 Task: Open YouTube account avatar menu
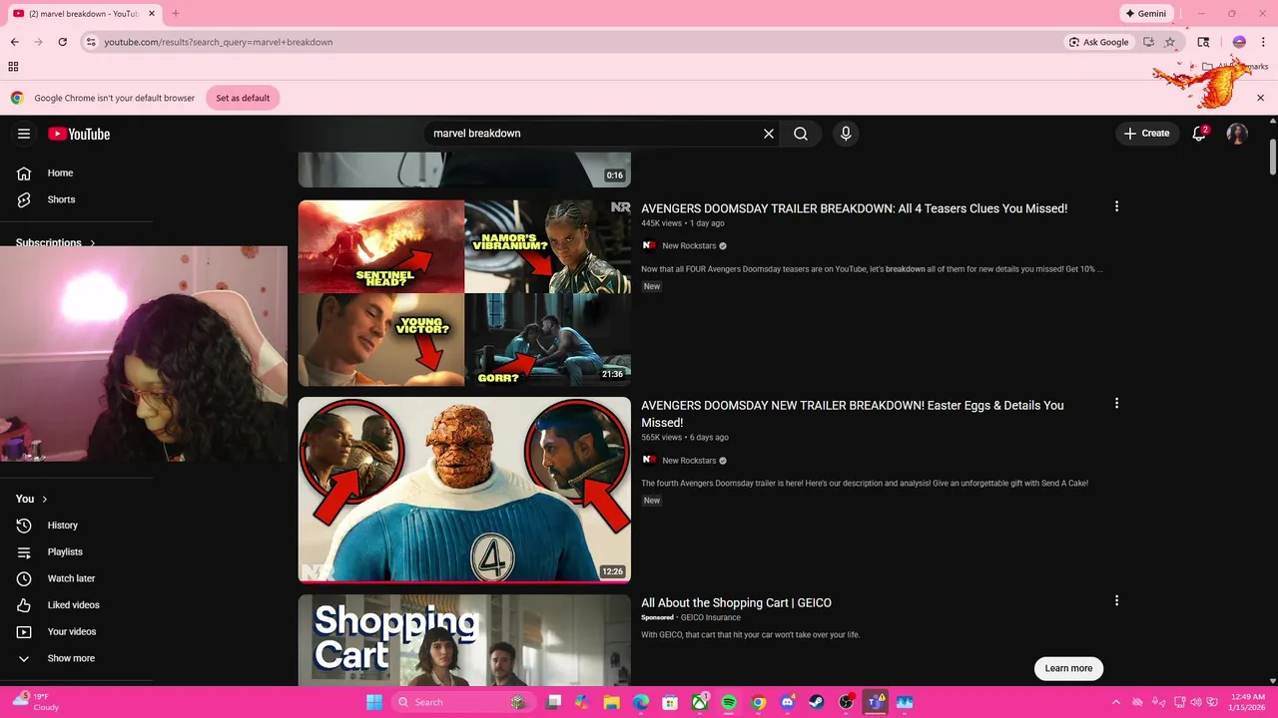1237,134
